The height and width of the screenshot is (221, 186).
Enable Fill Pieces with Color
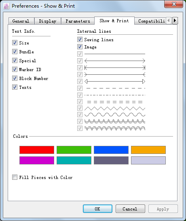(15, 177)
